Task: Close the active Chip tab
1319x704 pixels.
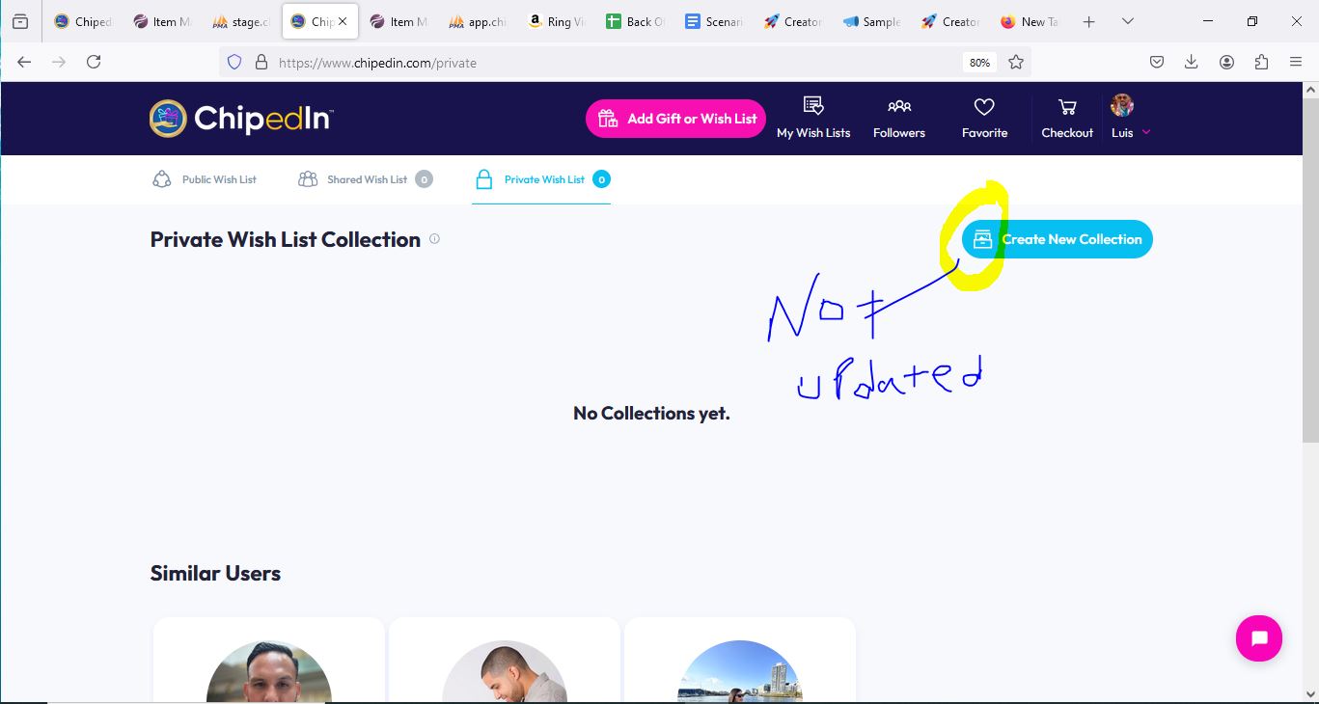Action: pyautogui.click(x=342, y=21)
